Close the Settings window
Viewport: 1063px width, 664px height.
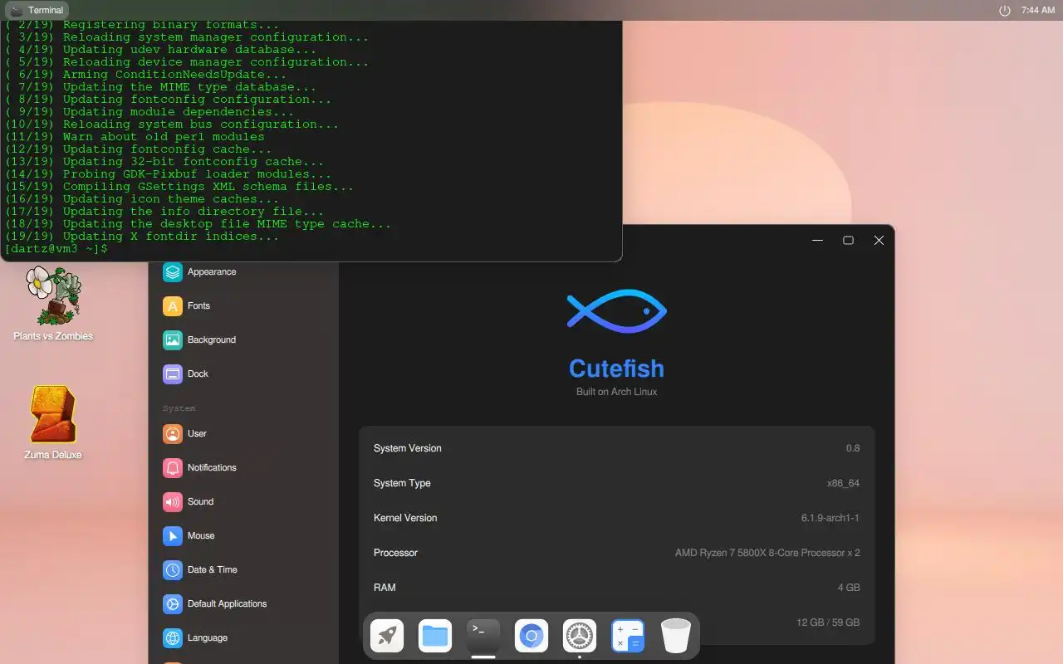pyautogui.click(x=879, y=241)
